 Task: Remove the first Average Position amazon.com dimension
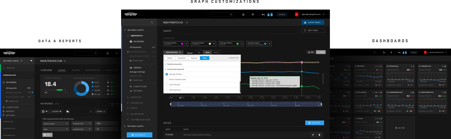tap(186, 44)
